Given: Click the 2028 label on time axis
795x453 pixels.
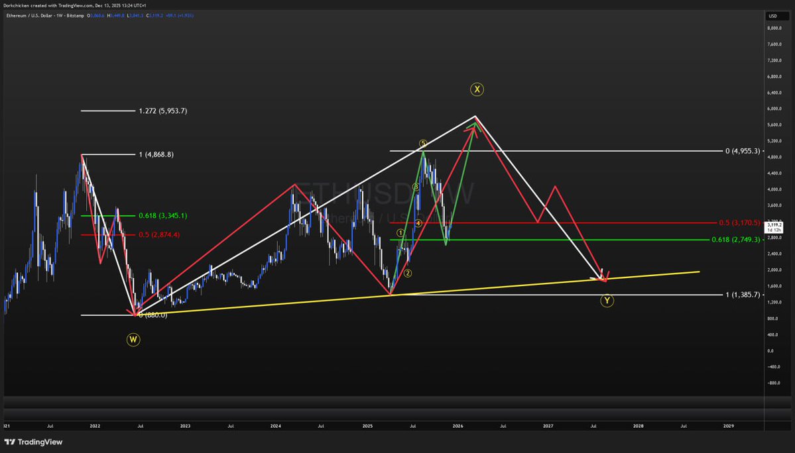Looking at the screenshot, I should [x=639, y=426].
